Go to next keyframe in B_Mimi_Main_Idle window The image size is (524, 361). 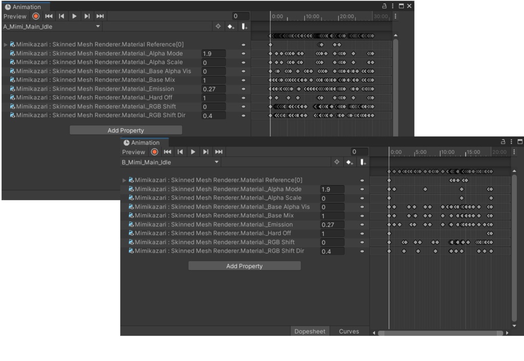point(206,152)
